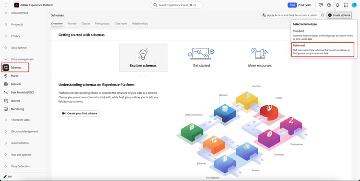The height and width of the screenshot is (181, 360).
Task: Click the info icon beside governance labels
Action: click(x=323, y=15)
